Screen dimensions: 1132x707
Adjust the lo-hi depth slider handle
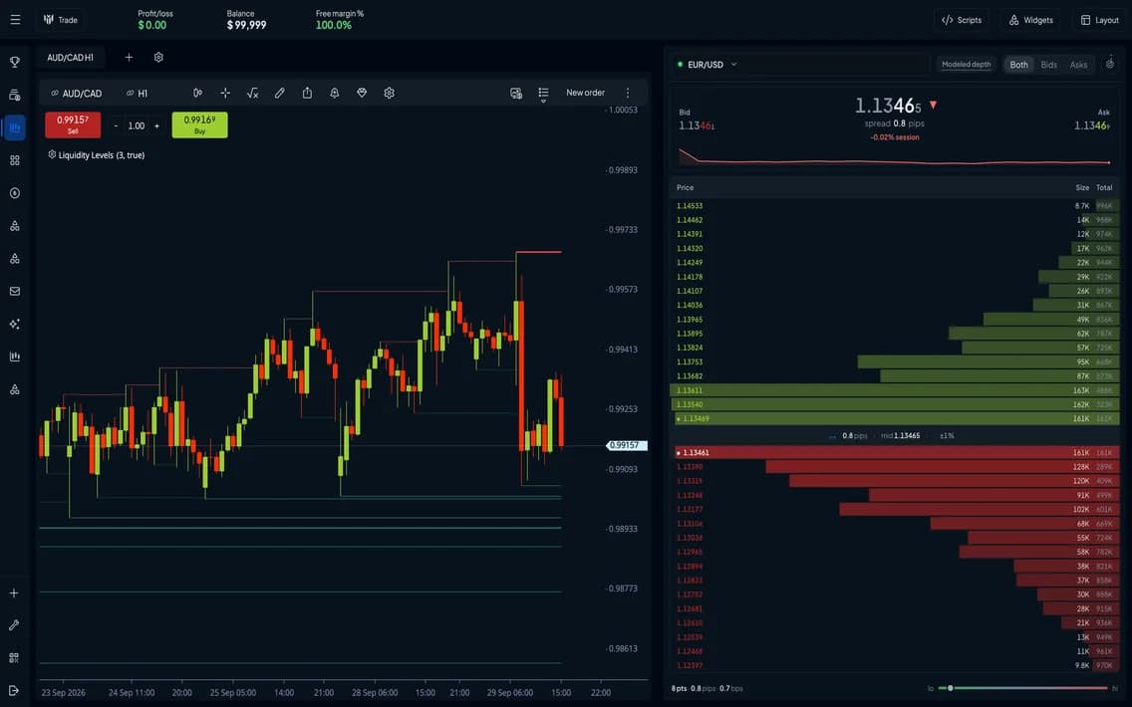[x=950, y=688]
